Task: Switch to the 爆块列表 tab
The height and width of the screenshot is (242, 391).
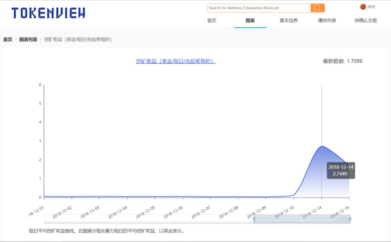Action: (x=327, y=21)
